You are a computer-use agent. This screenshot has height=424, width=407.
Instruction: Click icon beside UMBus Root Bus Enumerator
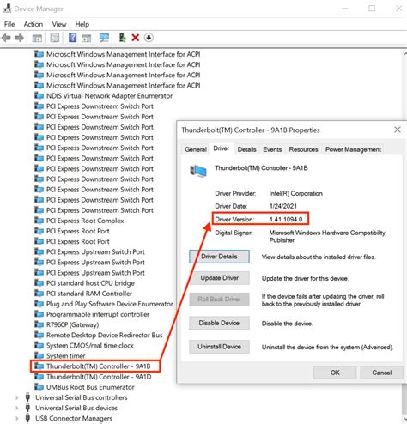tap(39, 387)
